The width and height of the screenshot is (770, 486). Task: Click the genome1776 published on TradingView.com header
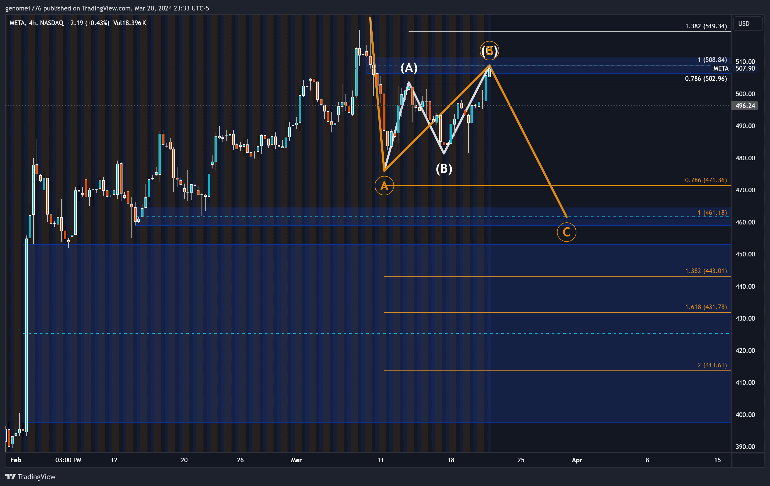(x=107, y=8)
